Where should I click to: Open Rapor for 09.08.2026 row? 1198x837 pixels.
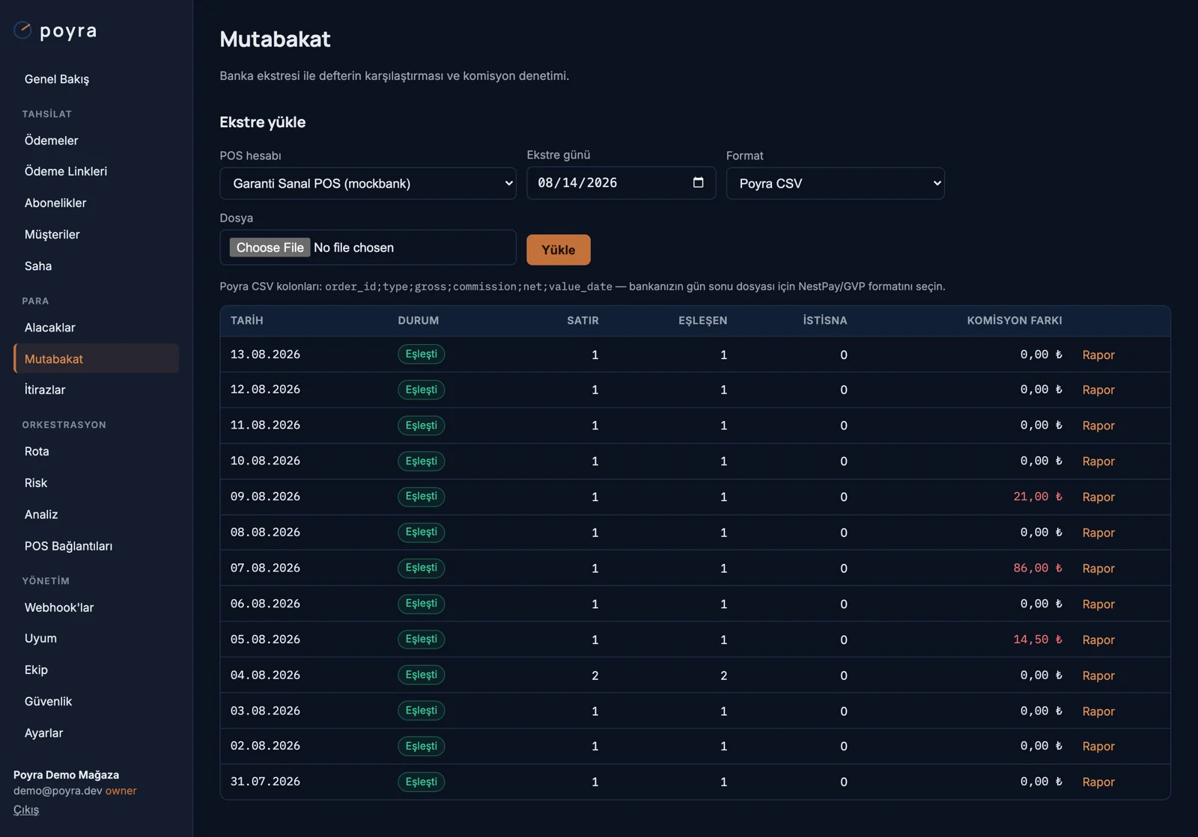pos(1098,497)
